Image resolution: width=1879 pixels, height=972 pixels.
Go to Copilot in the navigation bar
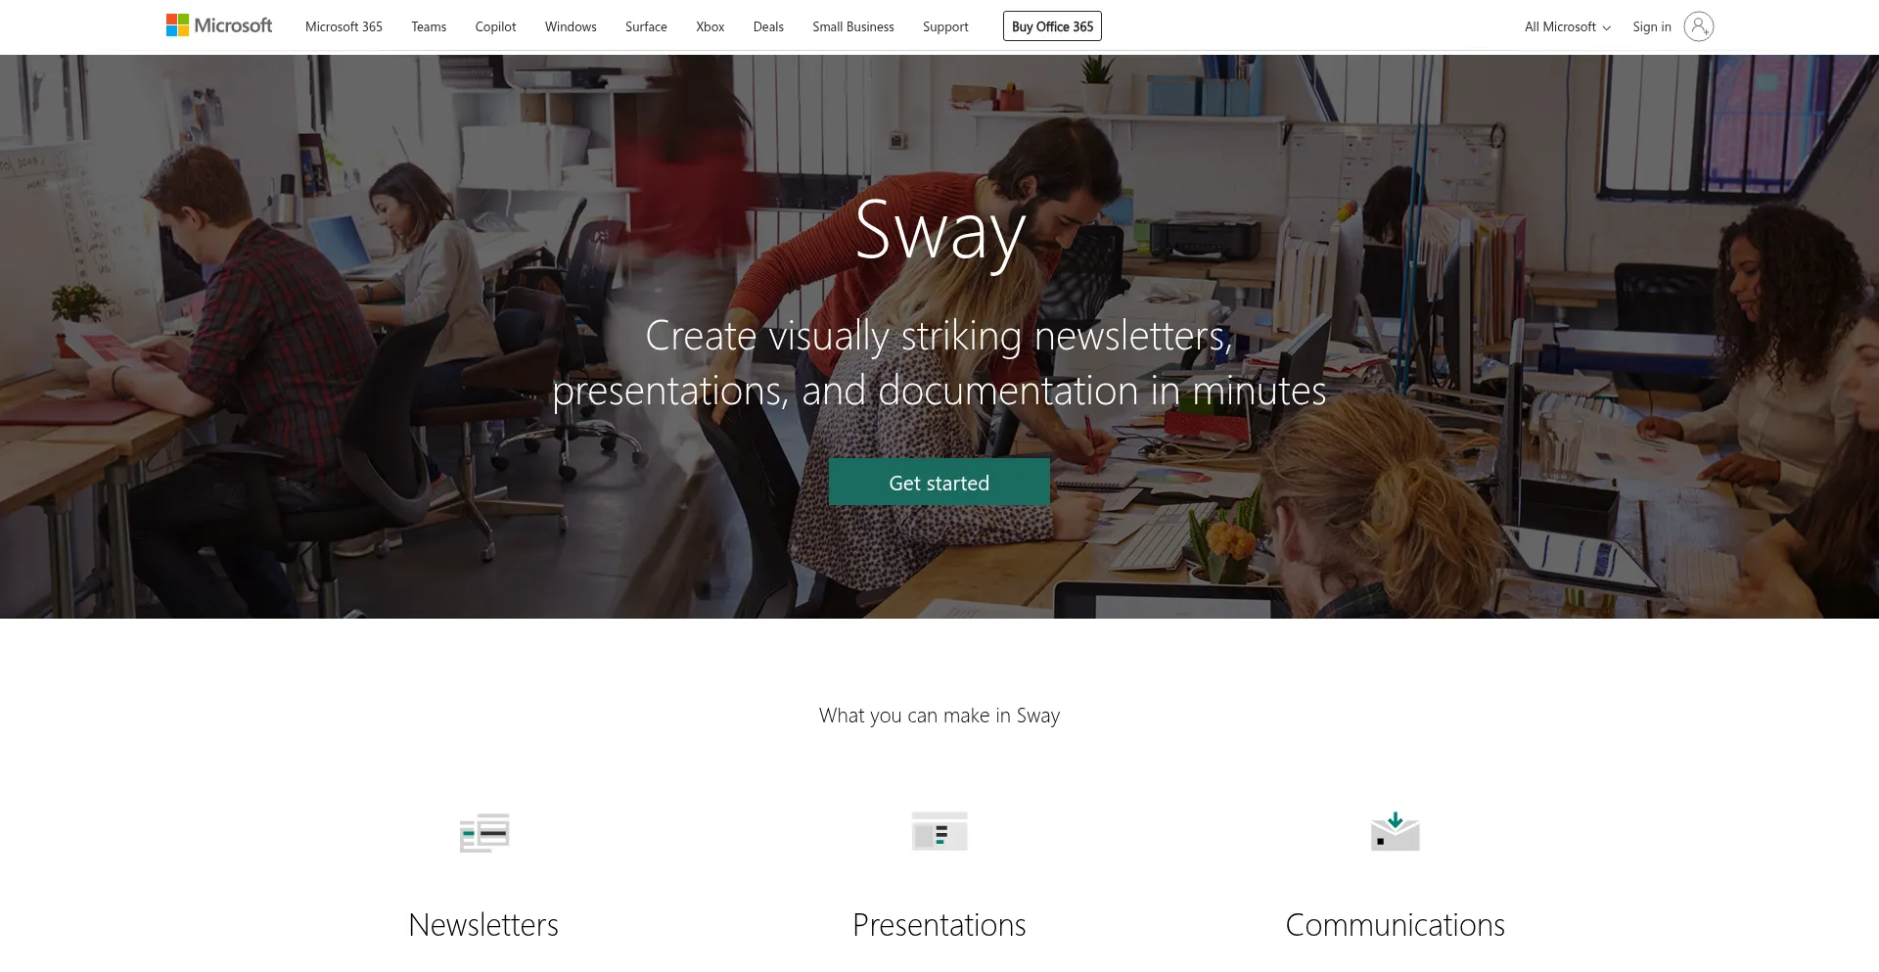[495, 26]
